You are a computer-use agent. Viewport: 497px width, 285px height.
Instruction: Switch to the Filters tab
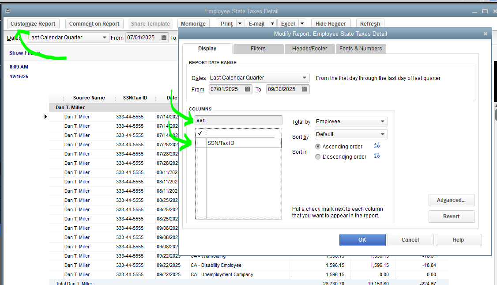(x=258, y=49)
